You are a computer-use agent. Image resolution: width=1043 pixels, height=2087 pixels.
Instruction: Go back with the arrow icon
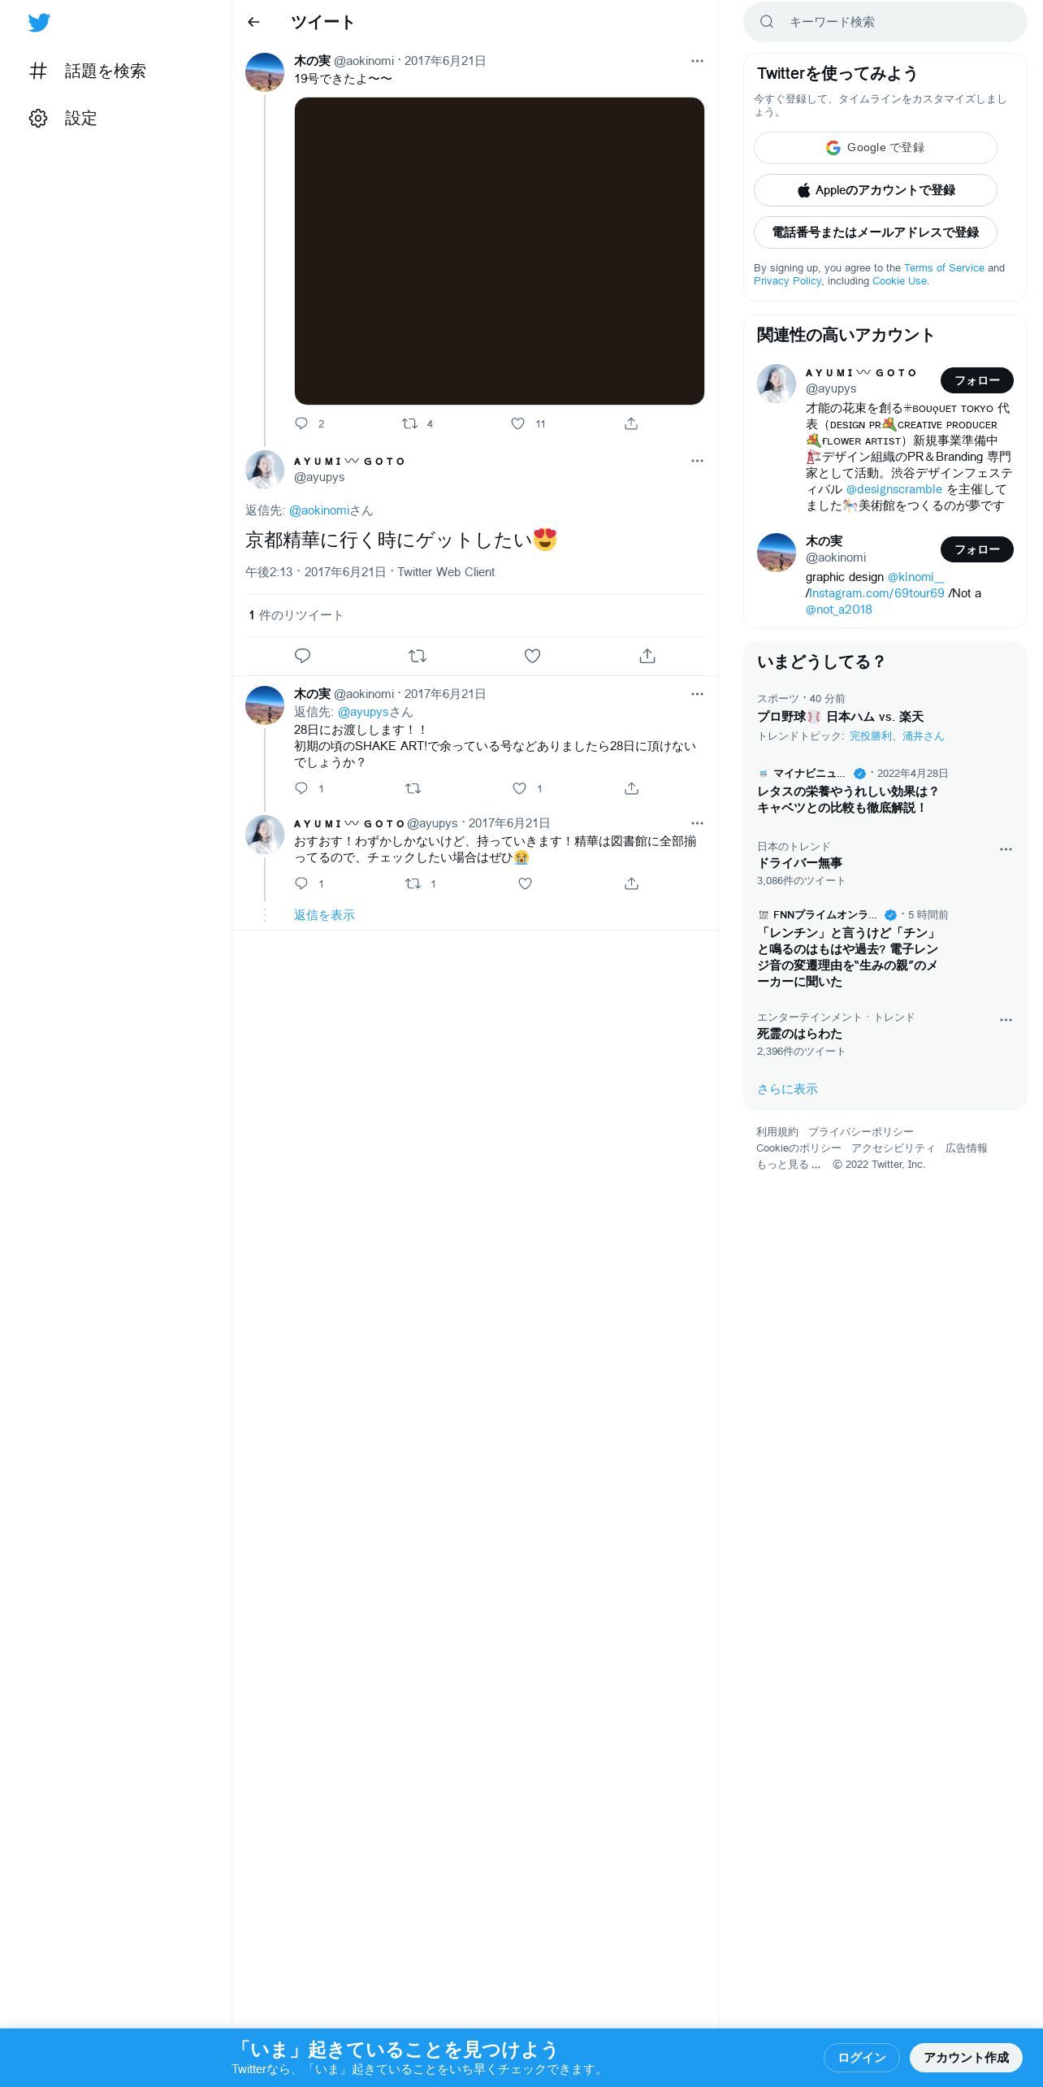[253, 22]
